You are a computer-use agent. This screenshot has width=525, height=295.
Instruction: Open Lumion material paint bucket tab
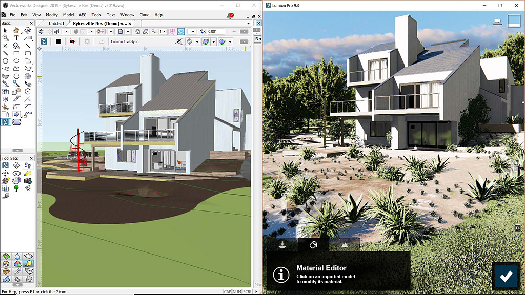click(313, 244)
